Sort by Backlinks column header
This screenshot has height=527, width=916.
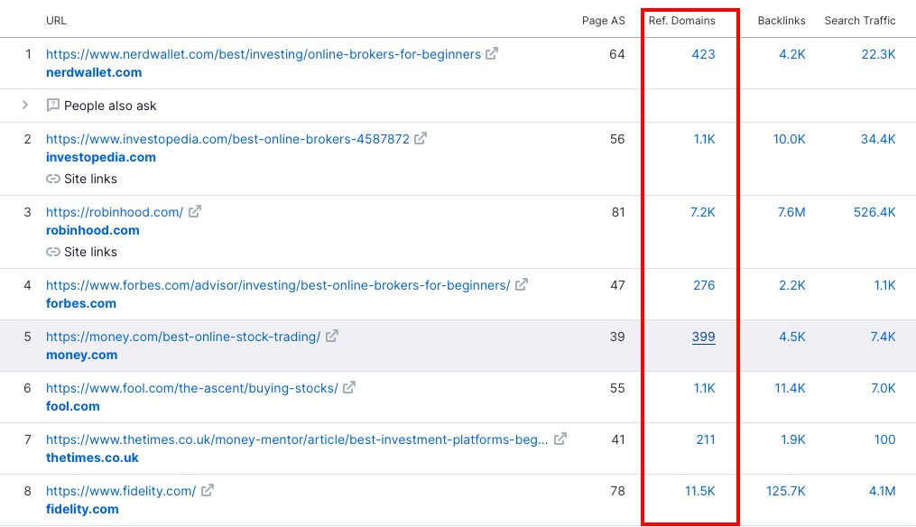782,21
